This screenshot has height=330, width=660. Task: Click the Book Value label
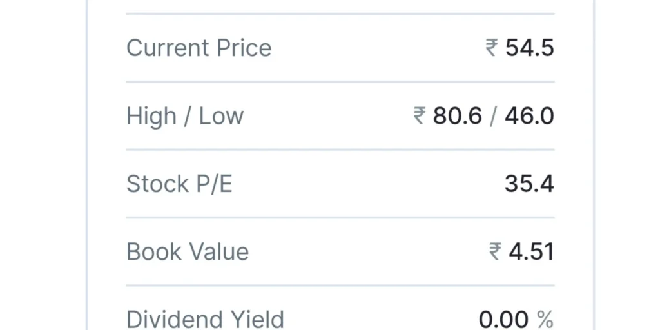tap(188, 251)
